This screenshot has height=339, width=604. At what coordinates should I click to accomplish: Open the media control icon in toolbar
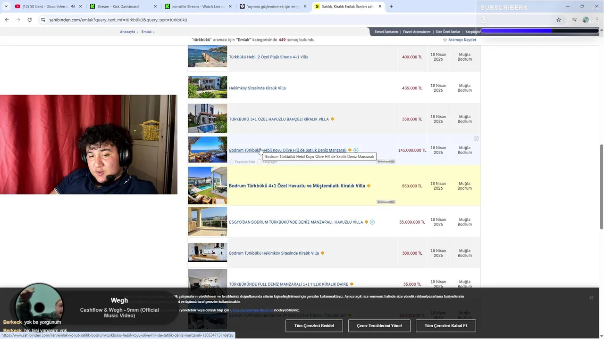(x=574, y=20)
